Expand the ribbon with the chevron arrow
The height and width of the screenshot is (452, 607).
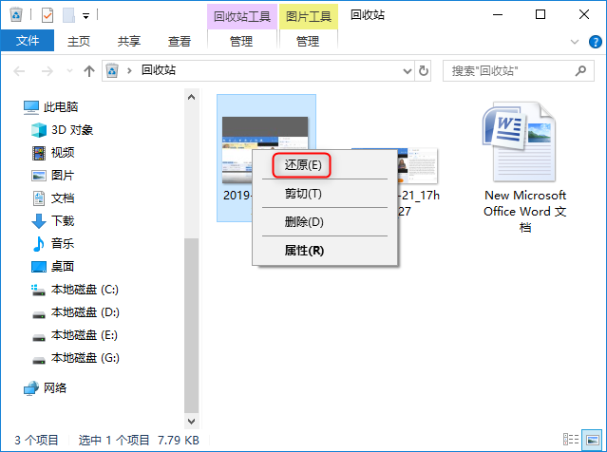[574, 42]
